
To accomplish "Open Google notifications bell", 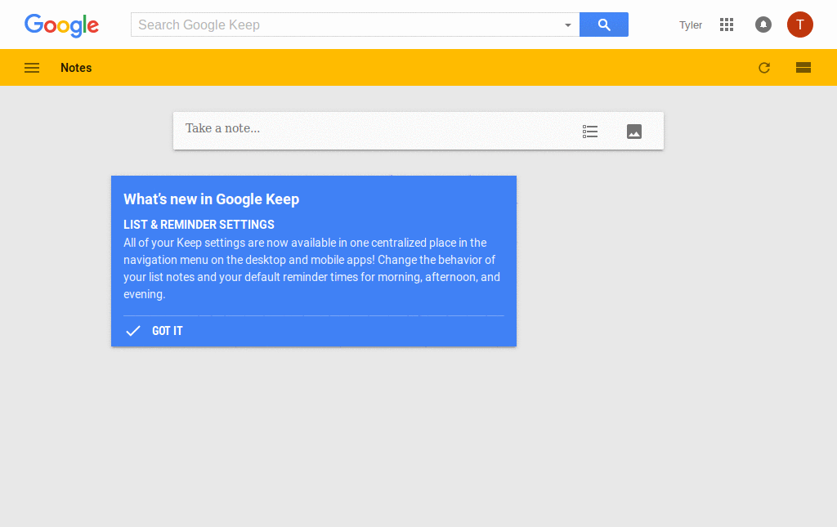I will [x=763, y=25].
